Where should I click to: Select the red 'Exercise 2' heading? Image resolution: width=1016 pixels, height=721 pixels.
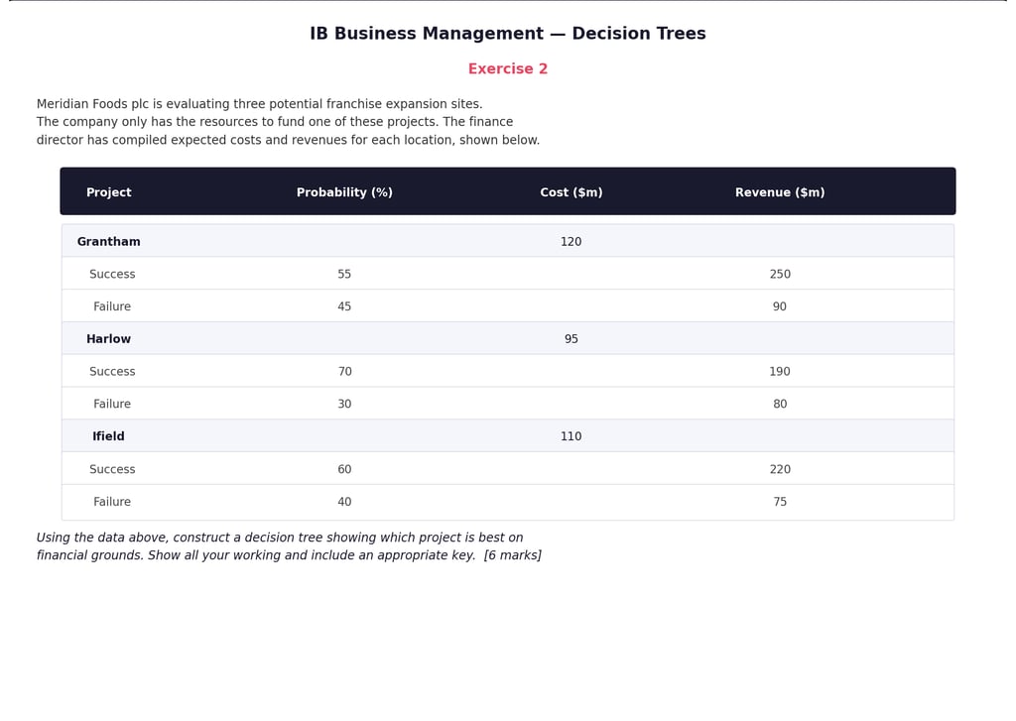[x=507, y=68]
